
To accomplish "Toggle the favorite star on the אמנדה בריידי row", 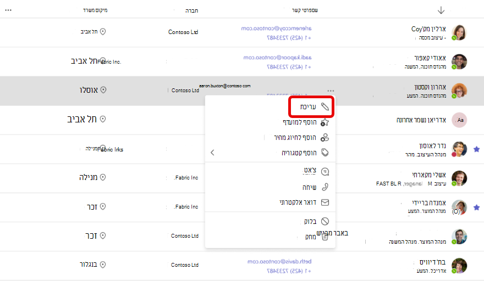I will (x=477, y=207).
